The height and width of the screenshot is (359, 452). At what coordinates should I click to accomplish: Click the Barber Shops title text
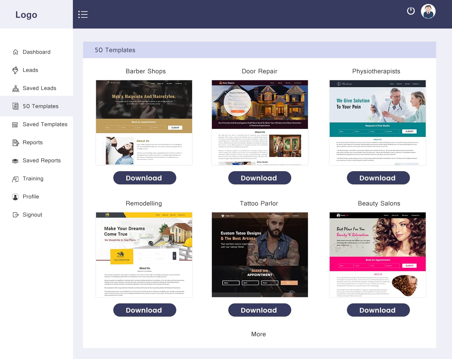[146, 71]
